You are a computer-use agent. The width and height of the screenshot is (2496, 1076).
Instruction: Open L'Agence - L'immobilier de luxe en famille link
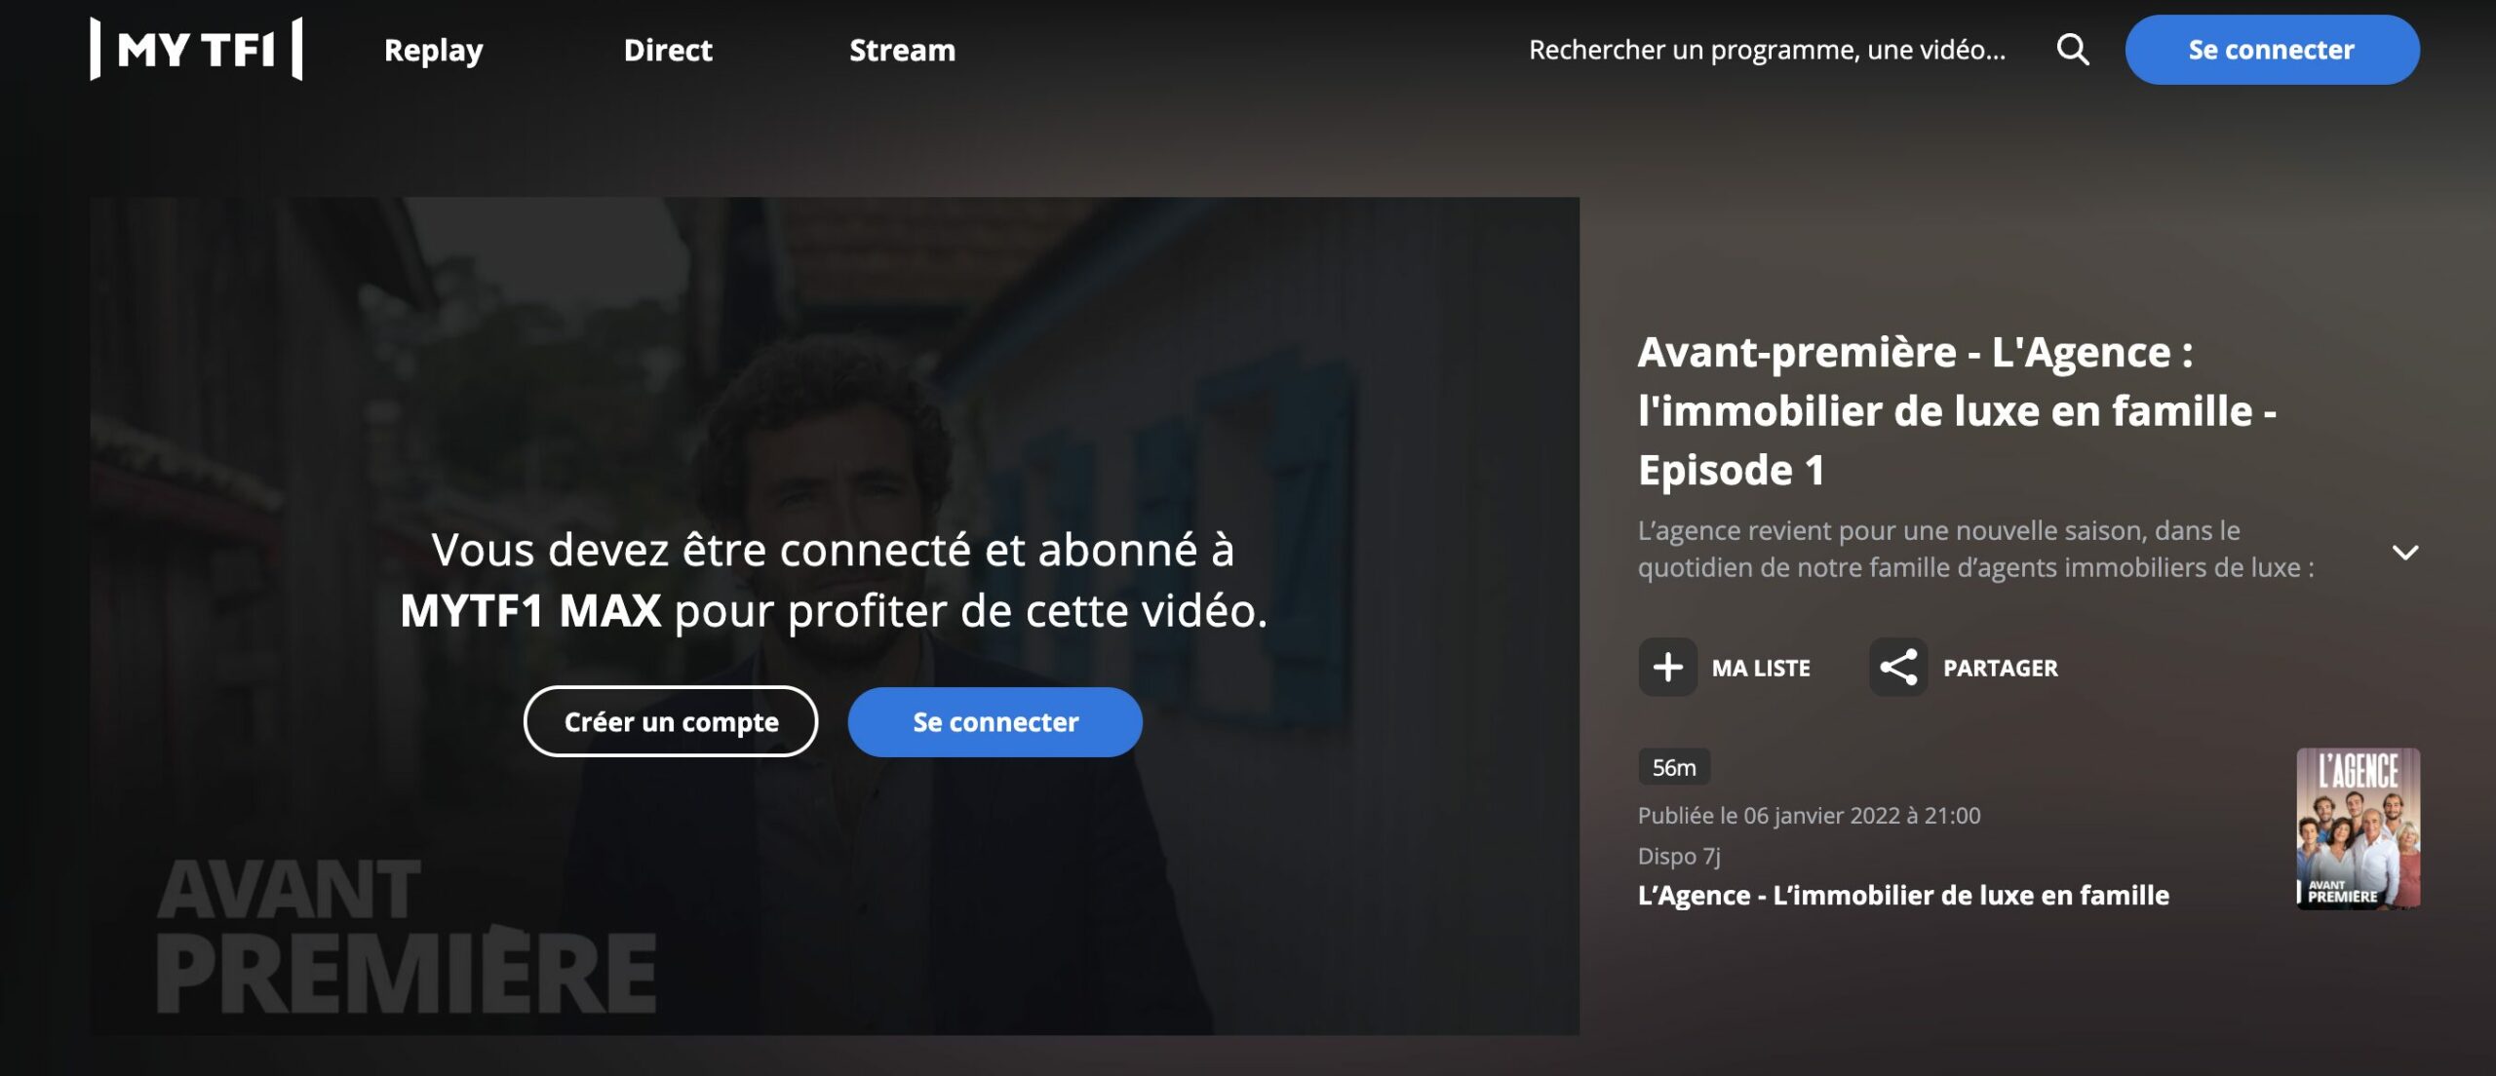[1903, 895]
